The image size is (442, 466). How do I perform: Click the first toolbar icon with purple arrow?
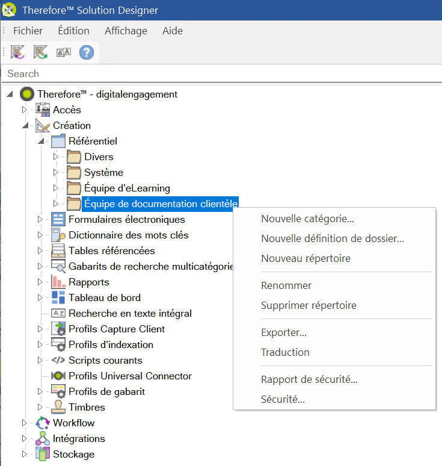coord(17,52)
